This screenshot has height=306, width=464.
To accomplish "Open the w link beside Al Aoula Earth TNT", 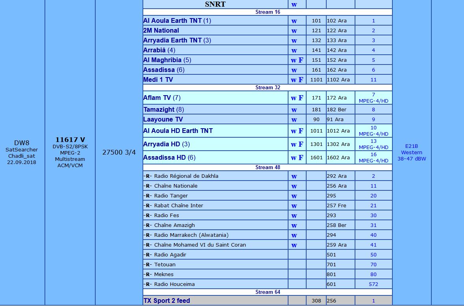I will [294, 21].
